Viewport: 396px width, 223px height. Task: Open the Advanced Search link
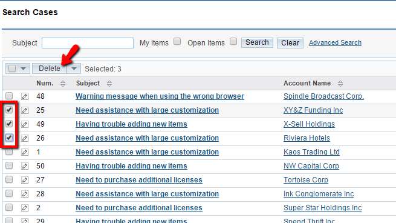[x=335, y=42]
